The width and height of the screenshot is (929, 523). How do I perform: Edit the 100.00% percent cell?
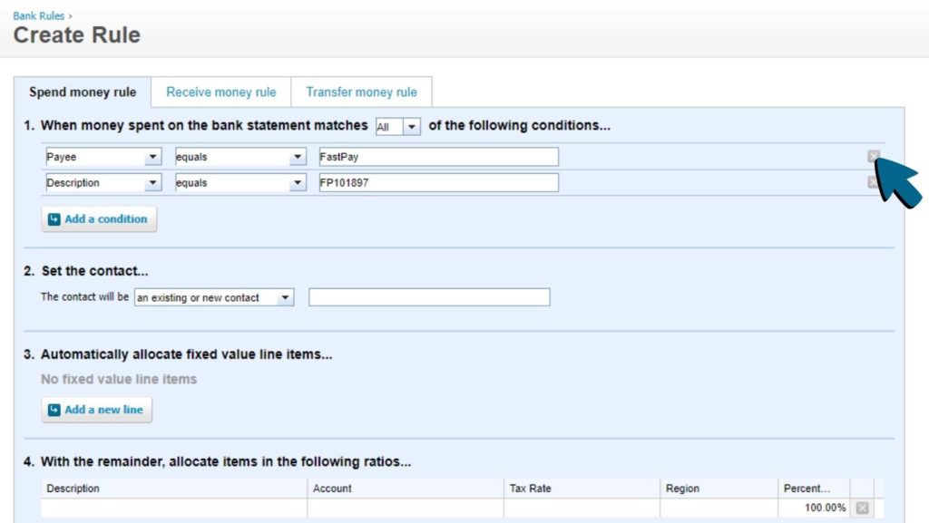813,508
